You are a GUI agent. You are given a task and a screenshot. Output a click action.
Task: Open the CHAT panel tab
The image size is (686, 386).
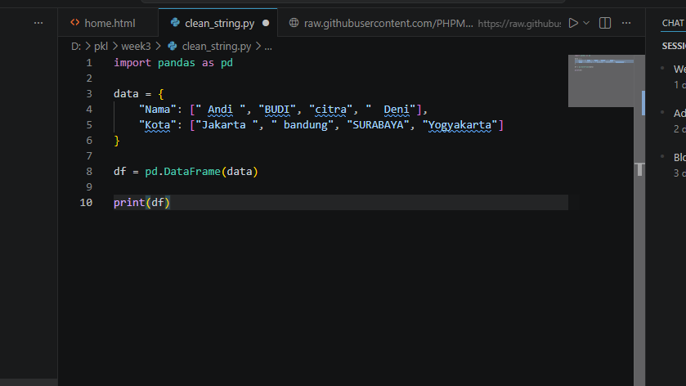[673, 23]
